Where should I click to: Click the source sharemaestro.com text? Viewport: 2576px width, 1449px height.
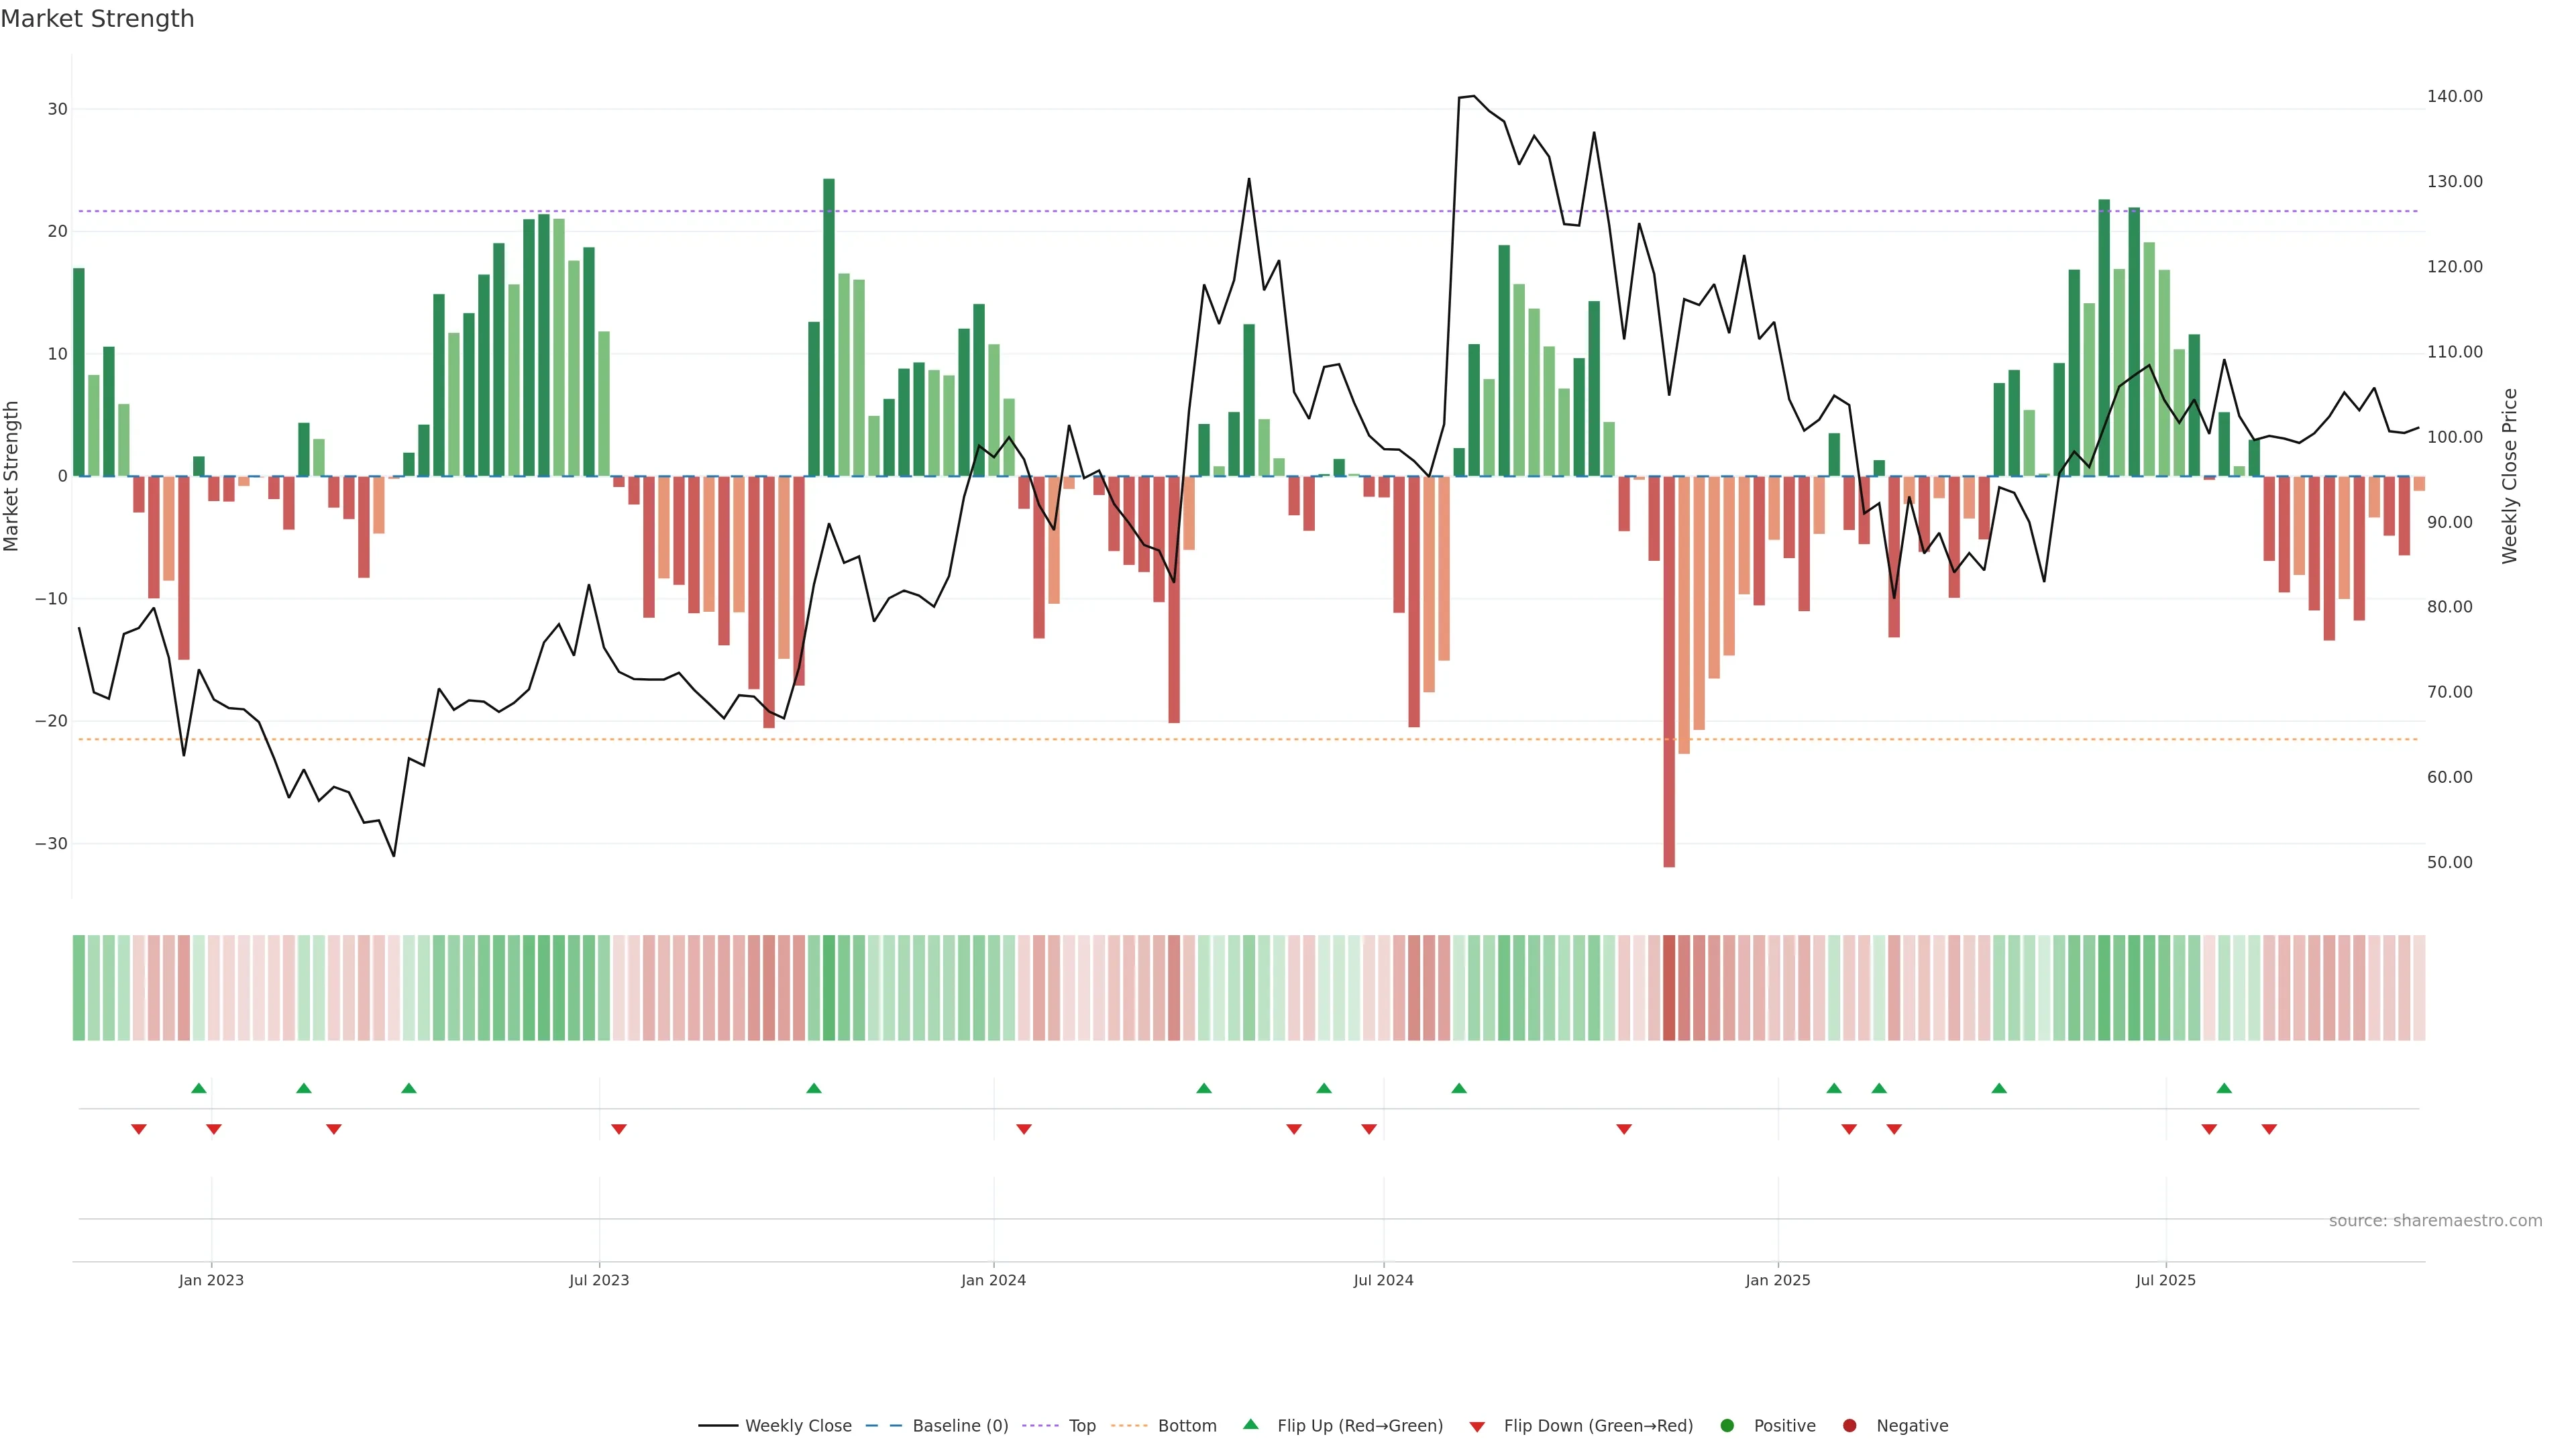tap(2435, 1221)
